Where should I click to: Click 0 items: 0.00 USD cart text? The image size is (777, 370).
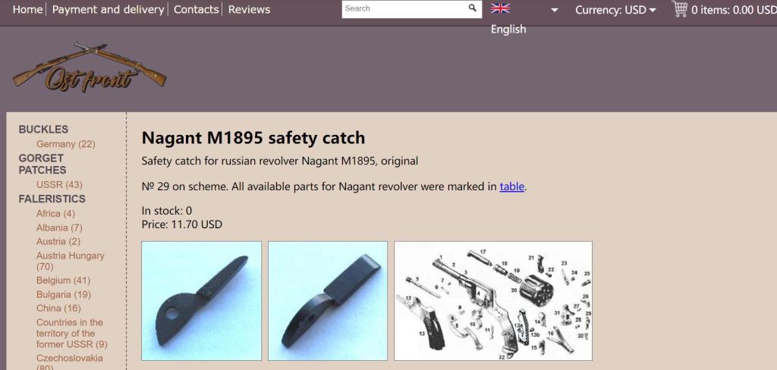tap(734, 10)
